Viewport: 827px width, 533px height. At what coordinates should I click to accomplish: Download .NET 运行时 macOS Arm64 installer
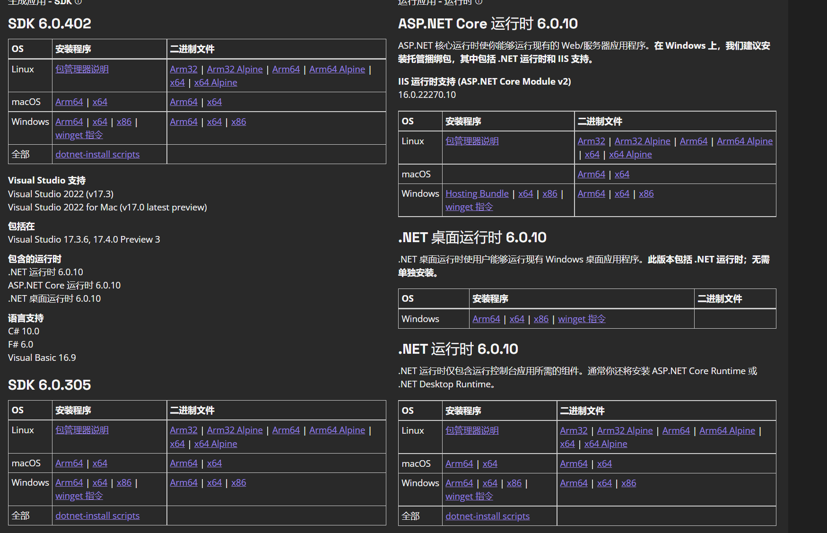pos(459,463)
